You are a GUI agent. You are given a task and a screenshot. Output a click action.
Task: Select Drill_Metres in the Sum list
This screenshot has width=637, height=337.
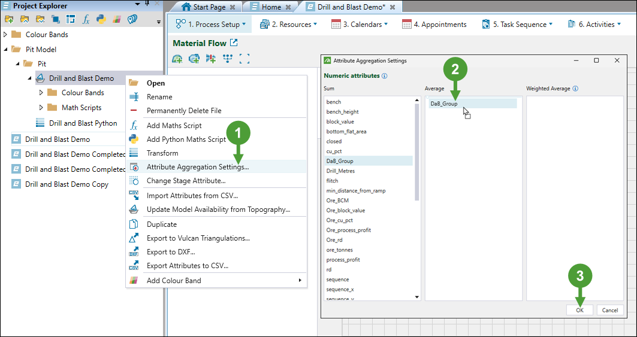pyautogui.click(x=340, y=171)
